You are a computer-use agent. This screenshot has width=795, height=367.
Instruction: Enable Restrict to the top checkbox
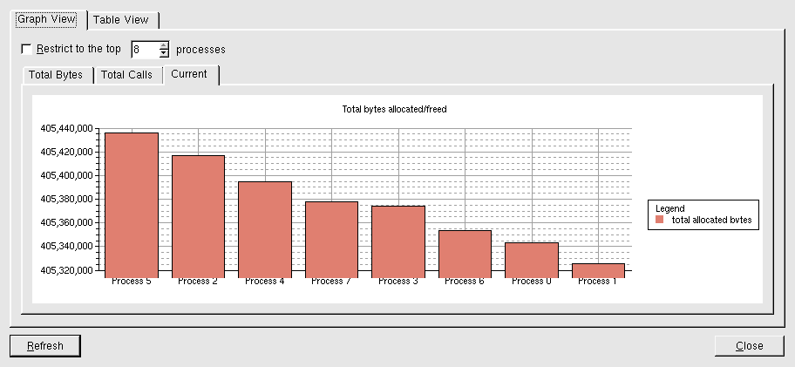[26, 49]
